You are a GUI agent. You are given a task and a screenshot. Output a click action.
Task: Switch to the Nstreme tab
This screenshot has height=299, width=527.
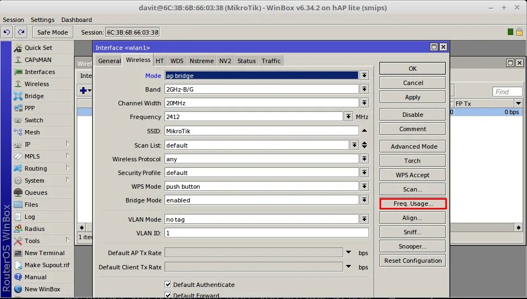pyautogui.click(x=202, y=61)
